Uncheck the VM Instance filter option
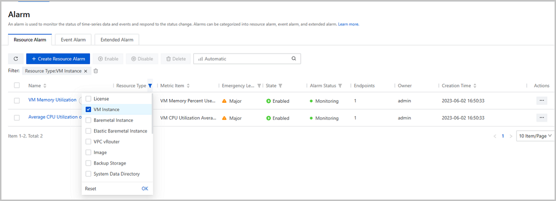 (x=88, y=110)
